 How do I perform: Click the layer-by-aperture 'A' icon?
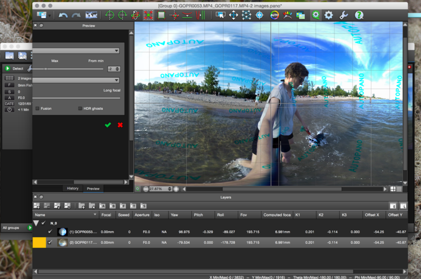click(x=102, y=206)
